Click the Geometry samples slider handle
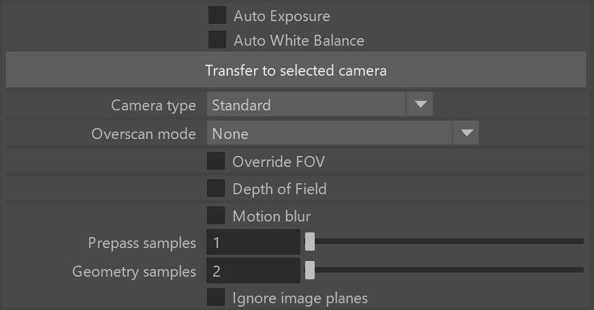Image resolution: width=594 pixels, height=310 pixels. (310, 270)
